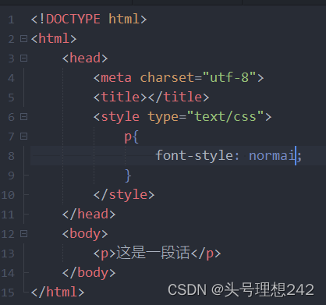Click line number 10 in the gutter
The width and height of the screenshot is (326, 305).
[8, 195]
